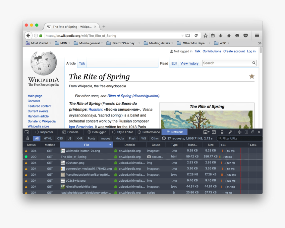Viewport: 285px width, 228px height.
Task: Activate the element picker in DevTools
Action: (27, 132)
